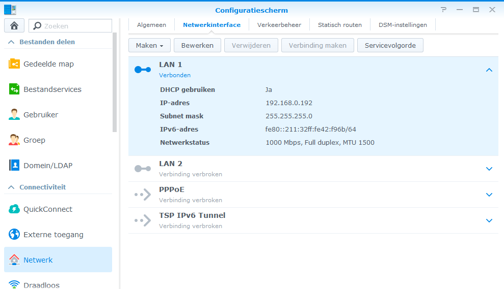Viewport: 504px width, 289px height.
Task: Open Gedeelde map shared folder icon
Action: pos(14,64)
